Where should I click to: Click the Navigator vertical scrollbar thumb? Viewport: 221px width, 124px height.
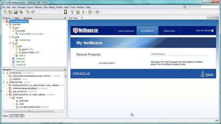(65, 76)
